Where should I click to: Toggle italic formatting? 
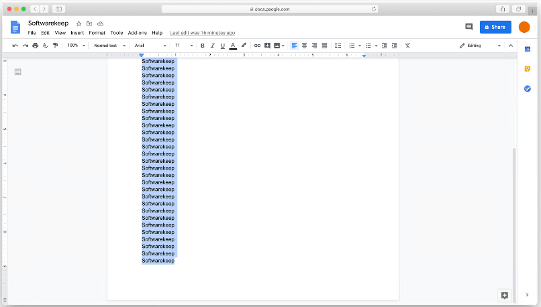click(x=212, y=46)
